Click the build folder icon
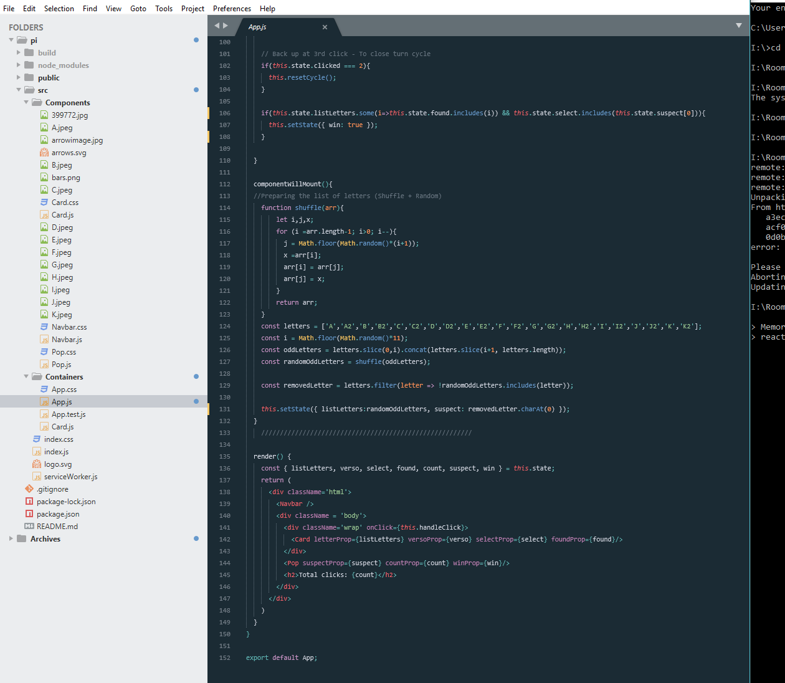Viewport: 785px width, 683px height. tap(29, 52)
